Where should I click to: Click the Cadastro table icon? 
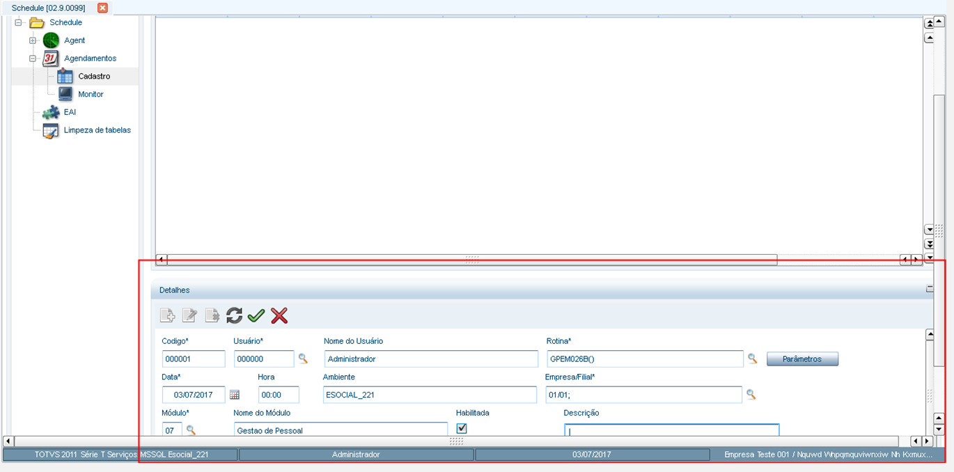(x=65, y=77)
